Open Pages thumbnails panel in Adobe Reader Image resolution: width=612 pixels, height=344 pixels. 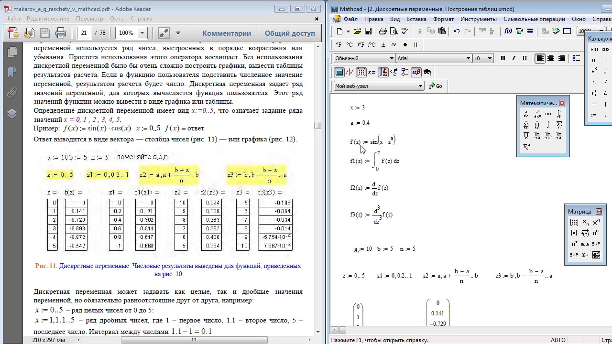click(12, 51)
